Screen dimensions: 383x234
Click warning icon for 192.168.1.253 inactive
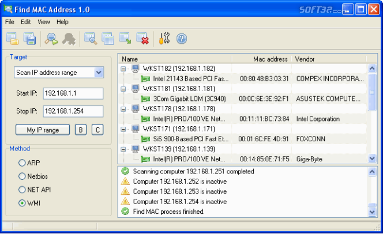tap(125, 191)
